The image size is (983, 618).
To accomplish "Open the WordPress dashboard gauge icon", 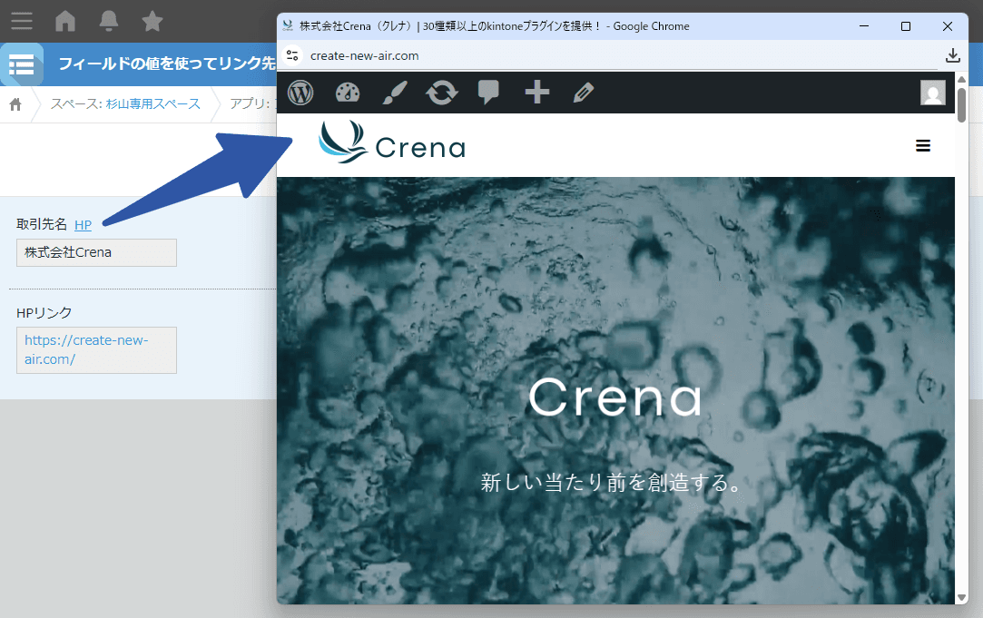I will coord(348,93).
